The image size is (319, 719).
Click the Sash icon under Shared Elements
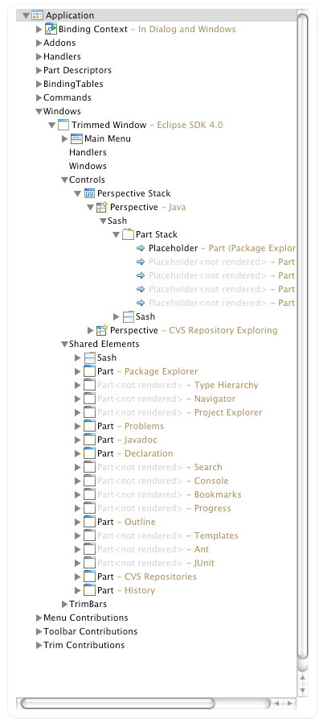(90, 357)
